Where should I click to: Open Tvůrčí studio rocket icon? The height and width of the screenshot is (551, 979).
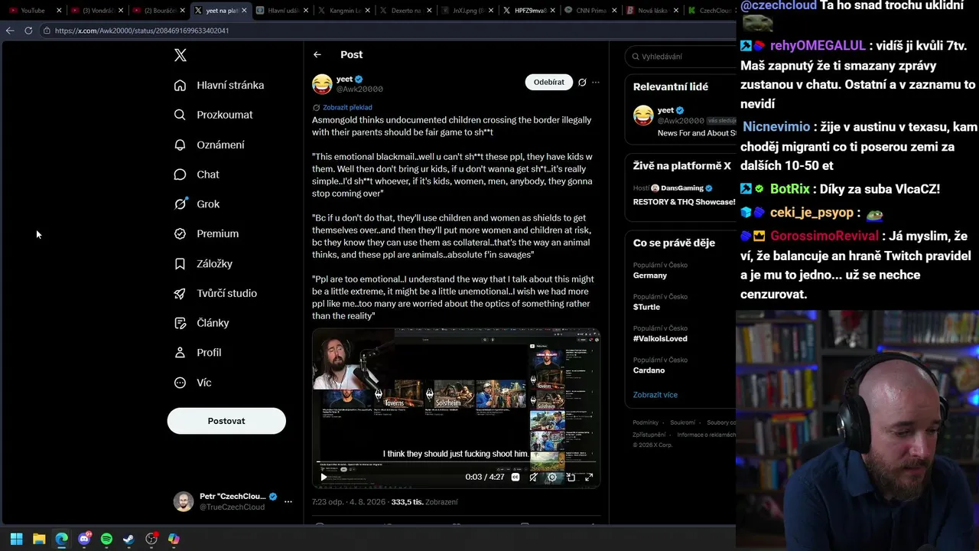180,293
